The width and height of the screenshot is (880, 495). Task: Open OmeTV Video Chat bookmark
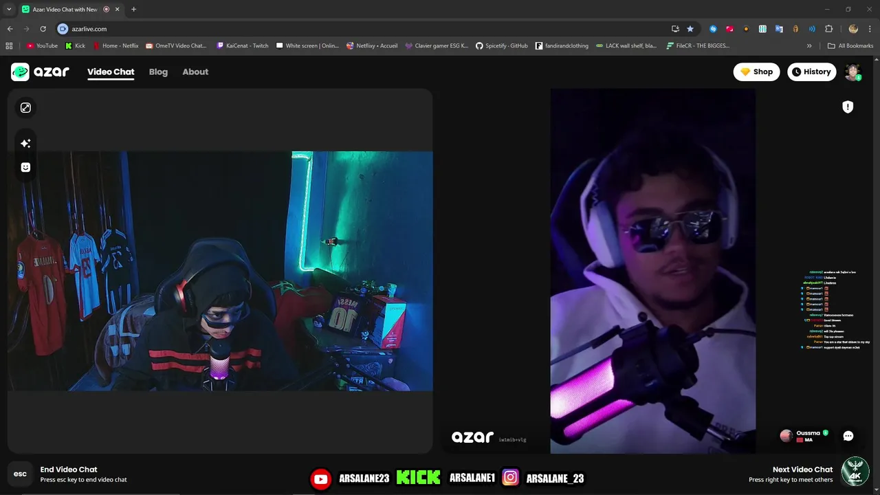tap(176, 46)
